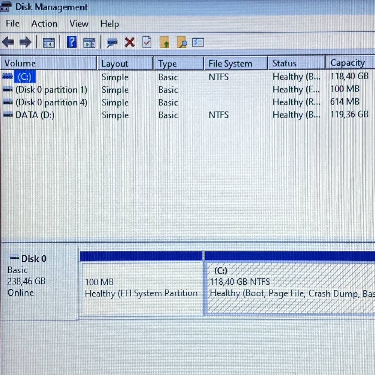
Task: Click the Forward arrow toolbar icon
Action: (25, 42)
